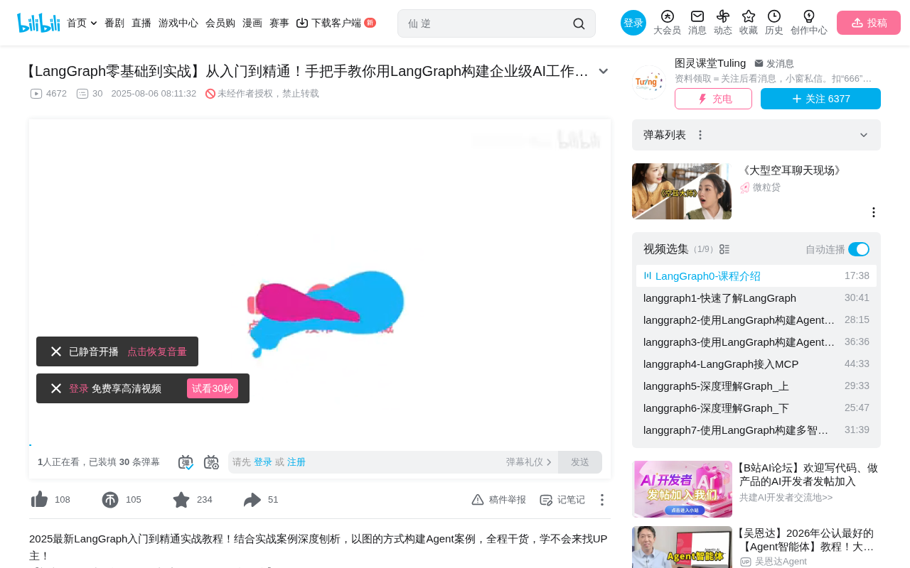
Task: Click 微粒贷 advertiser link
Action: [766, 187]
